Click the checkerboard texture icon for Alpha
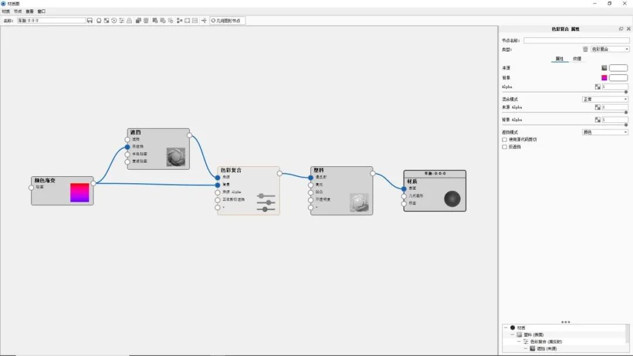 tap(598, 87)
